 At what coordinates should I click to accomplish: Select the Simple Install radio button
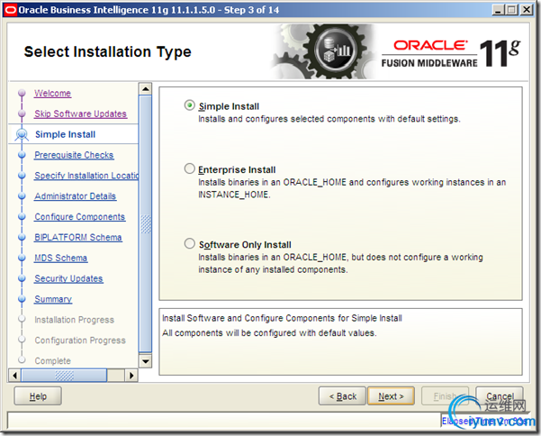point(189,105)
